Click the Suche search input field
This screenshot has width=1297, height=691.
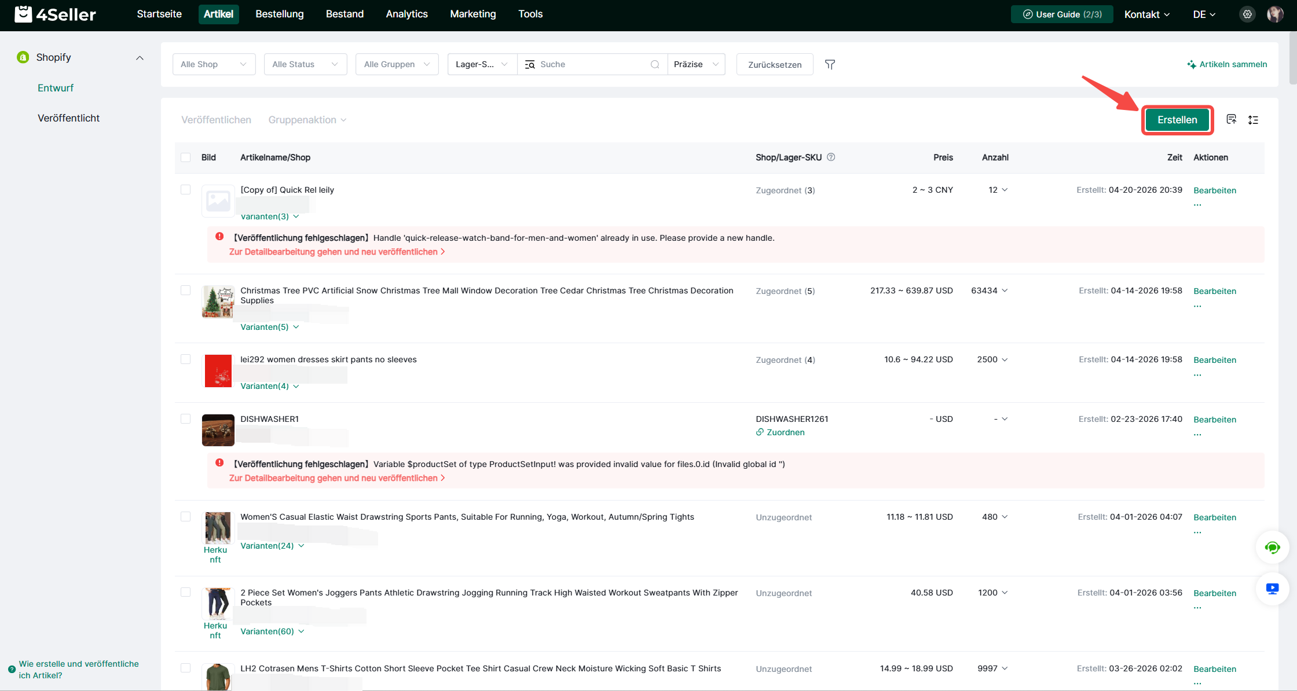591,64
